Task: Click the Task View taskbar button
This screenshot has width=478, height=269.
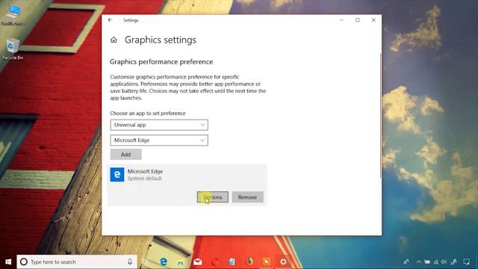Action: click(x=146, y=262)
